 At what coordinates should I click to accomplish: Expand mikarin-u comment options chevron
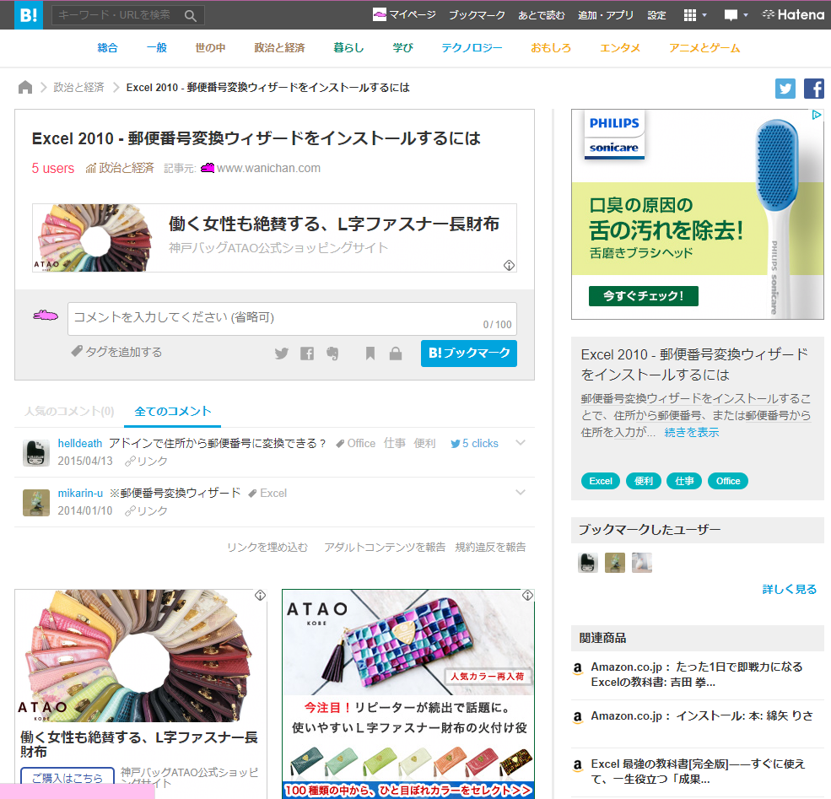tap(521, 492)
